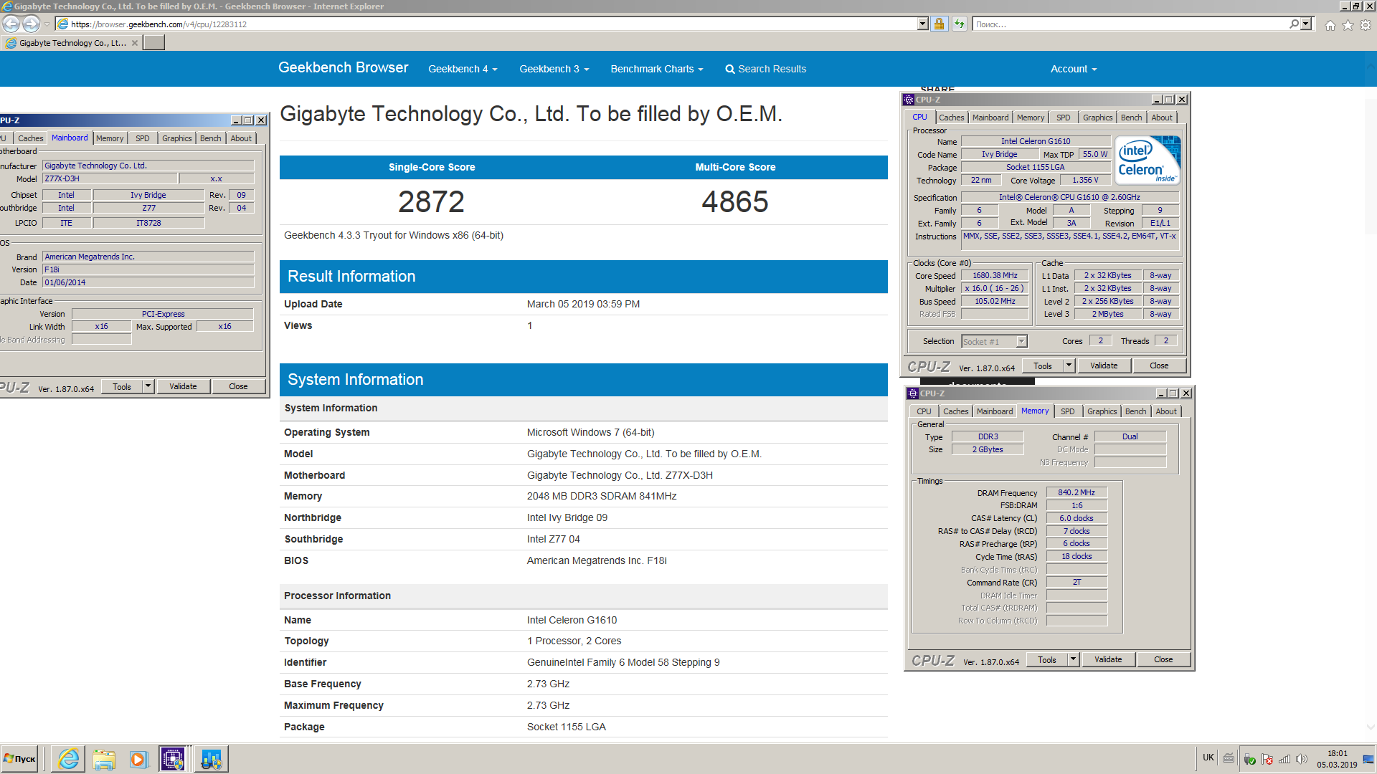Click Close in the Mainboard window
1377x774 pixels.
(238, 386)
